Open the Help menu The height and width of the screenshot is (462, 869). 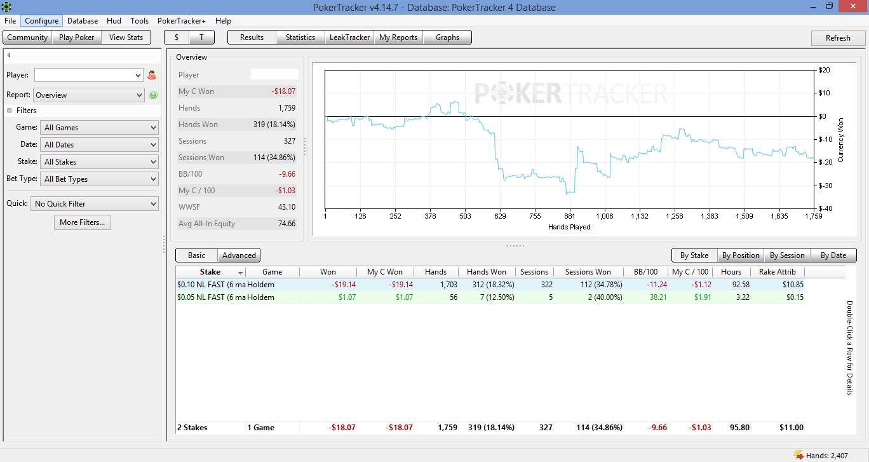pyautogui.click(x=223, y=21)
